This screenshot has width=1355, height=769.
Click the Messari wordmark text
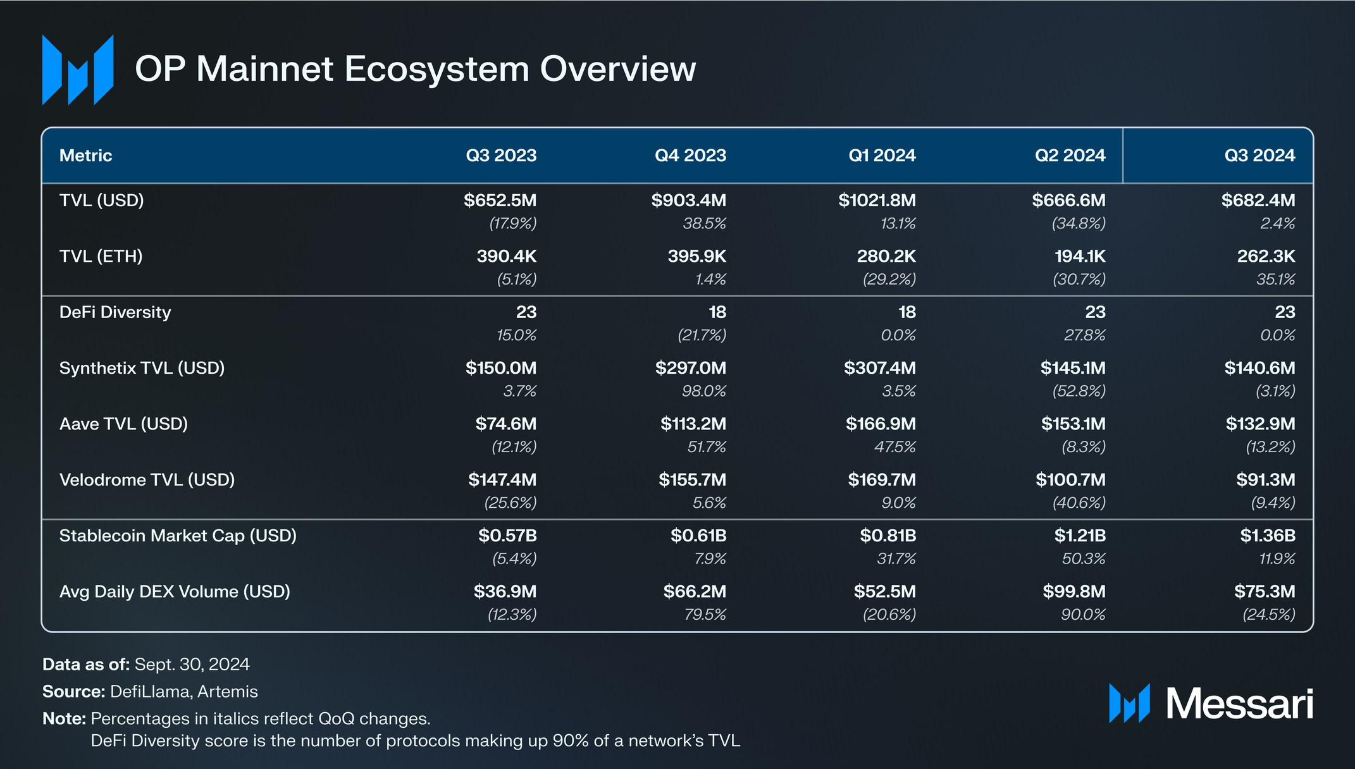(x=1239, y=703)
